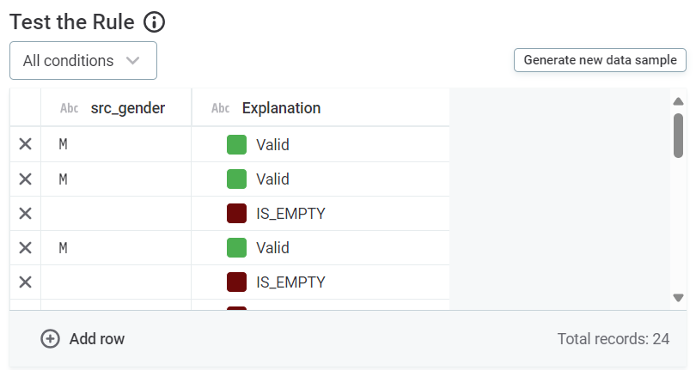Click the info icon beside Test the Rule

pos(154,22)
